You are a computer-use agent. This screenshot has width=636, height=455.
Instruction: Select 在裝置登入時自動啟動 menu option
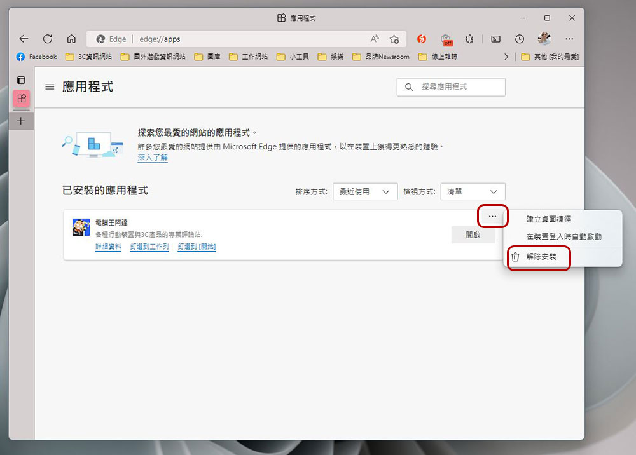563,236
